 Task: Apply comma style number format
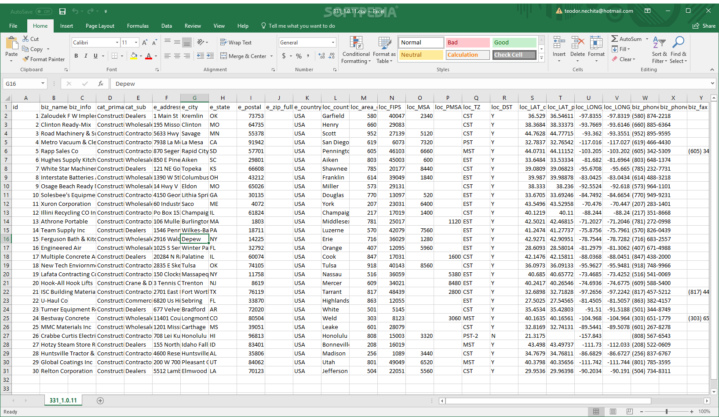tap(308, 56)
